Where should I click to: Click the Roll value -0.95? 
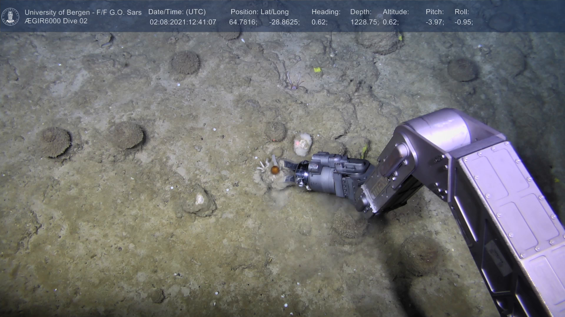[x=463, y=22]
